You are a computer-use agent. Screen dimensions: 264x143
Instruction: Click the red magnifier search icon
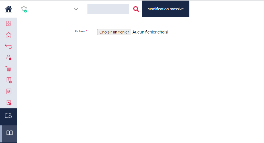coord(136,9)
